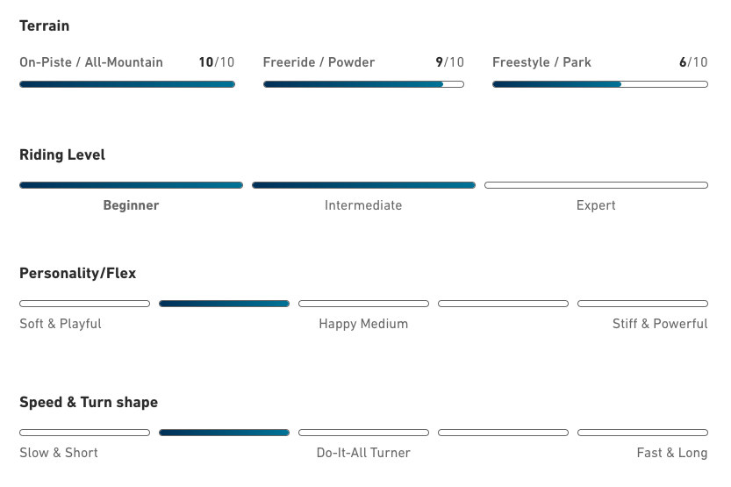The height and width of the screenshot is (487, 731).
Task: Click the Freestyle / Park rating bar
Action: click(x=599, y=84)
